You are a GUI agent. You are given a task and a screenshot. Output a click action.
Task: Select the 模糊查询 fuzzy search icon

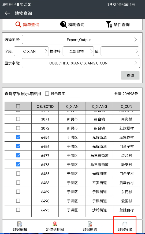point(64,25)
